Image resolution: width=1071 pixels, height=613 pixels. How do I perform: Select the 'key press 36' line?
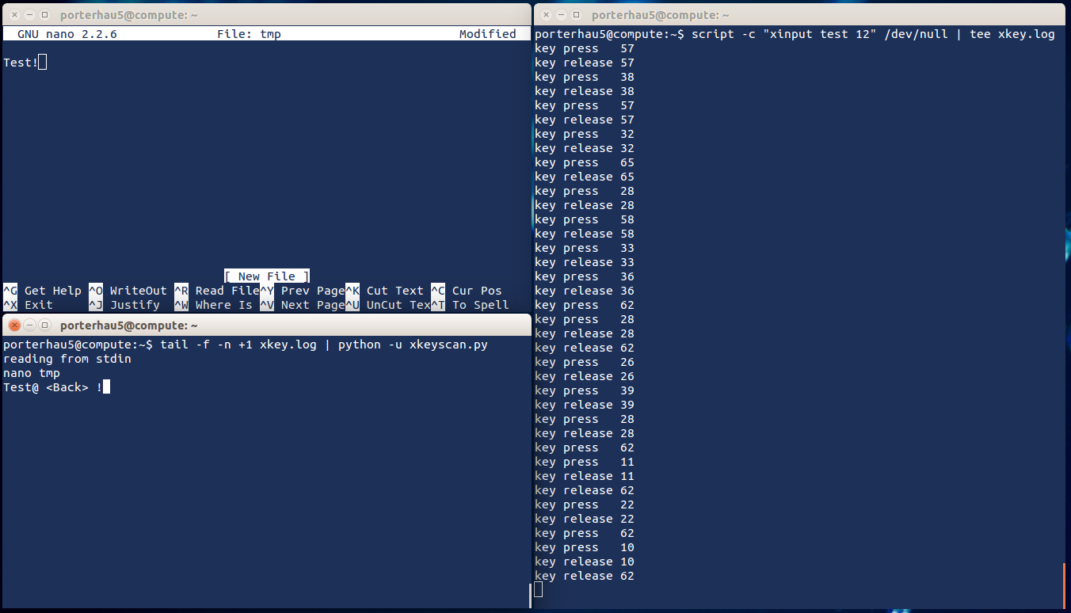click(x=585, y=276)
